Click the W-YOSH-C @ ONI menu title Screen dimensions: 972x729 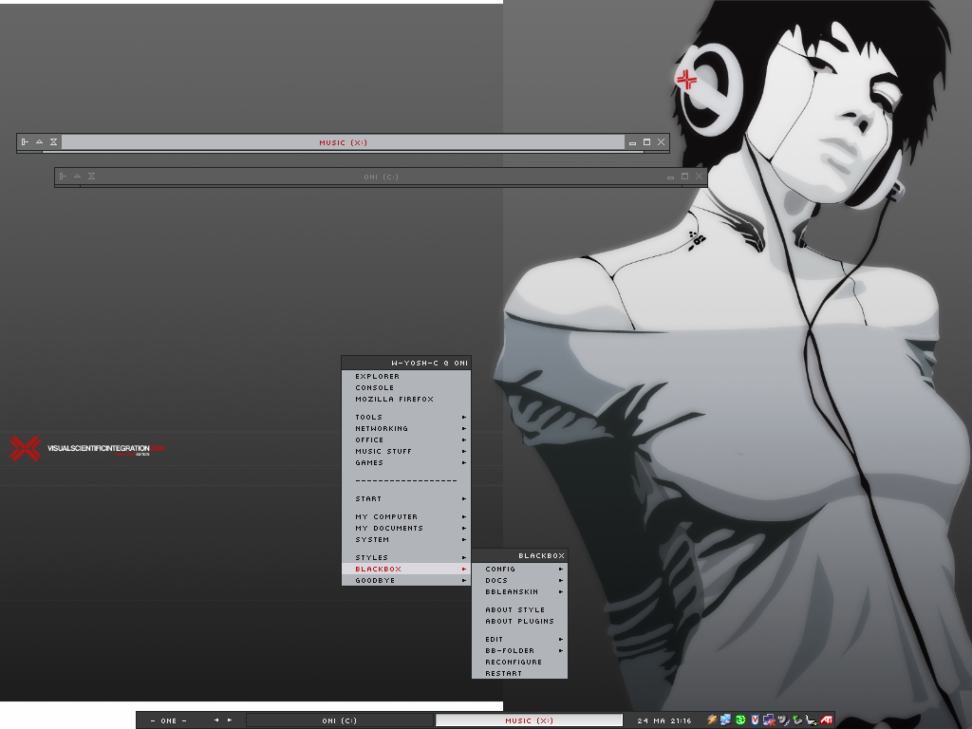coord(406,363)
